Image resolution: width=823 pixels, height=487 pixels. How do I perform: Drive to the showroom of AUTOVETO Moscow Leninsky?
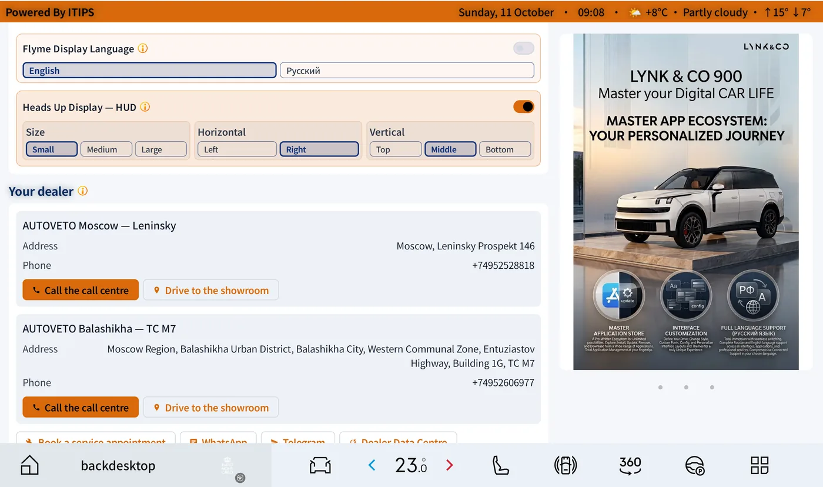(x=211, y=290)
